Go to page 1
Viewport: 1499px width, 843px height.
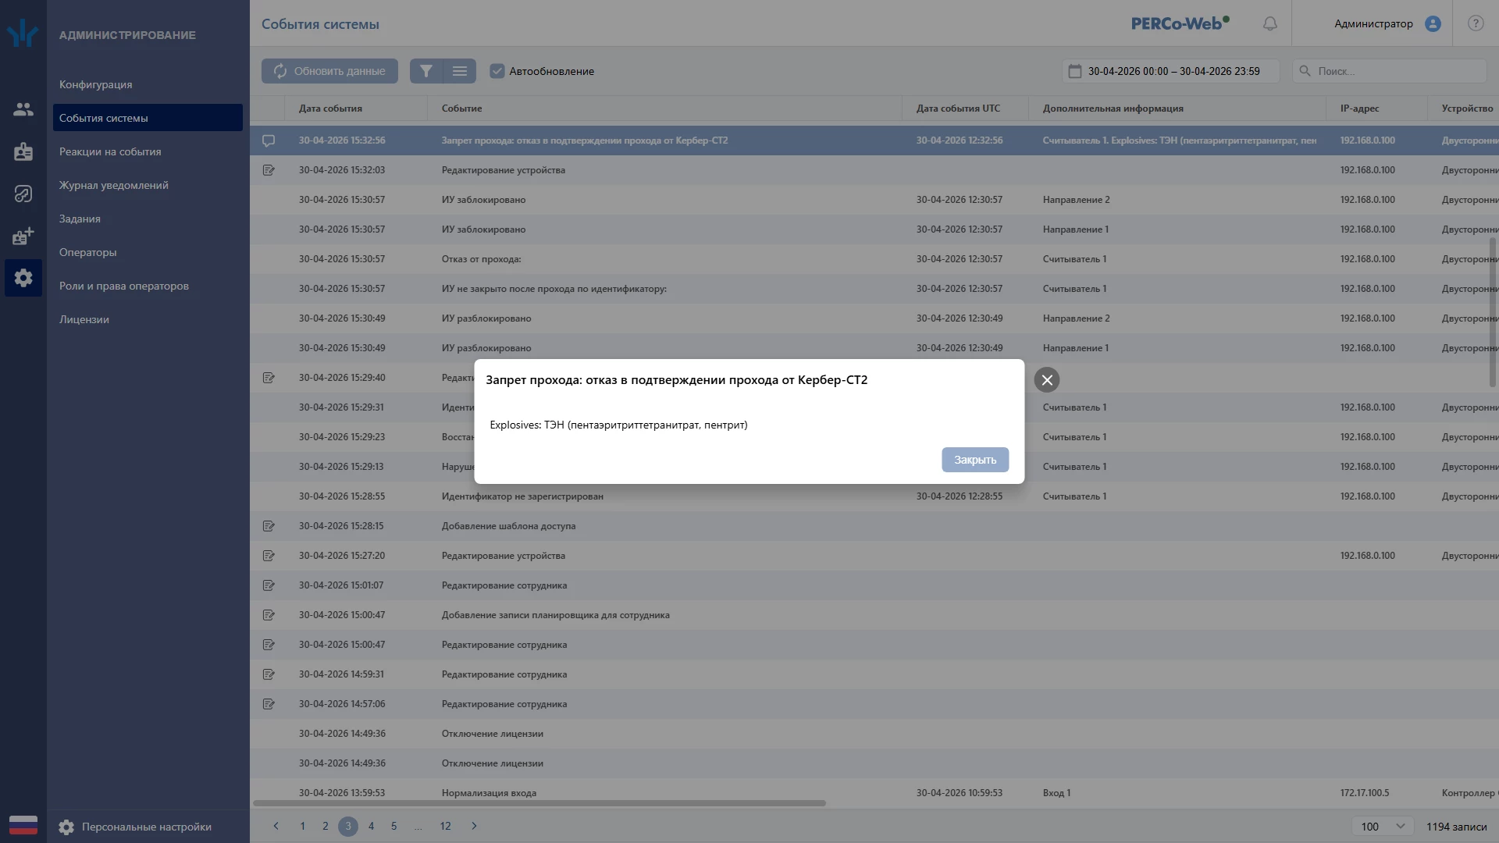[303, 826]
